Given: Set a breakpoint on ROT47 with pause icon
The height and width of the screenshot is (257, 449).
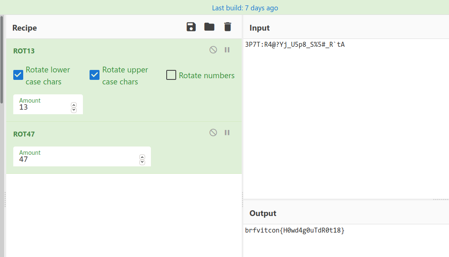Looking at the screenshot, I should tap(227, 132).
